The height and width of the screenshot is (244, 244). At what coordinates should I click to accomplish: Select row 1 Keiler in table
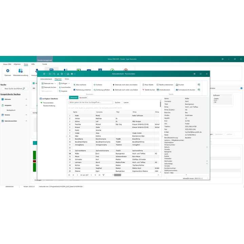point(114,116)
